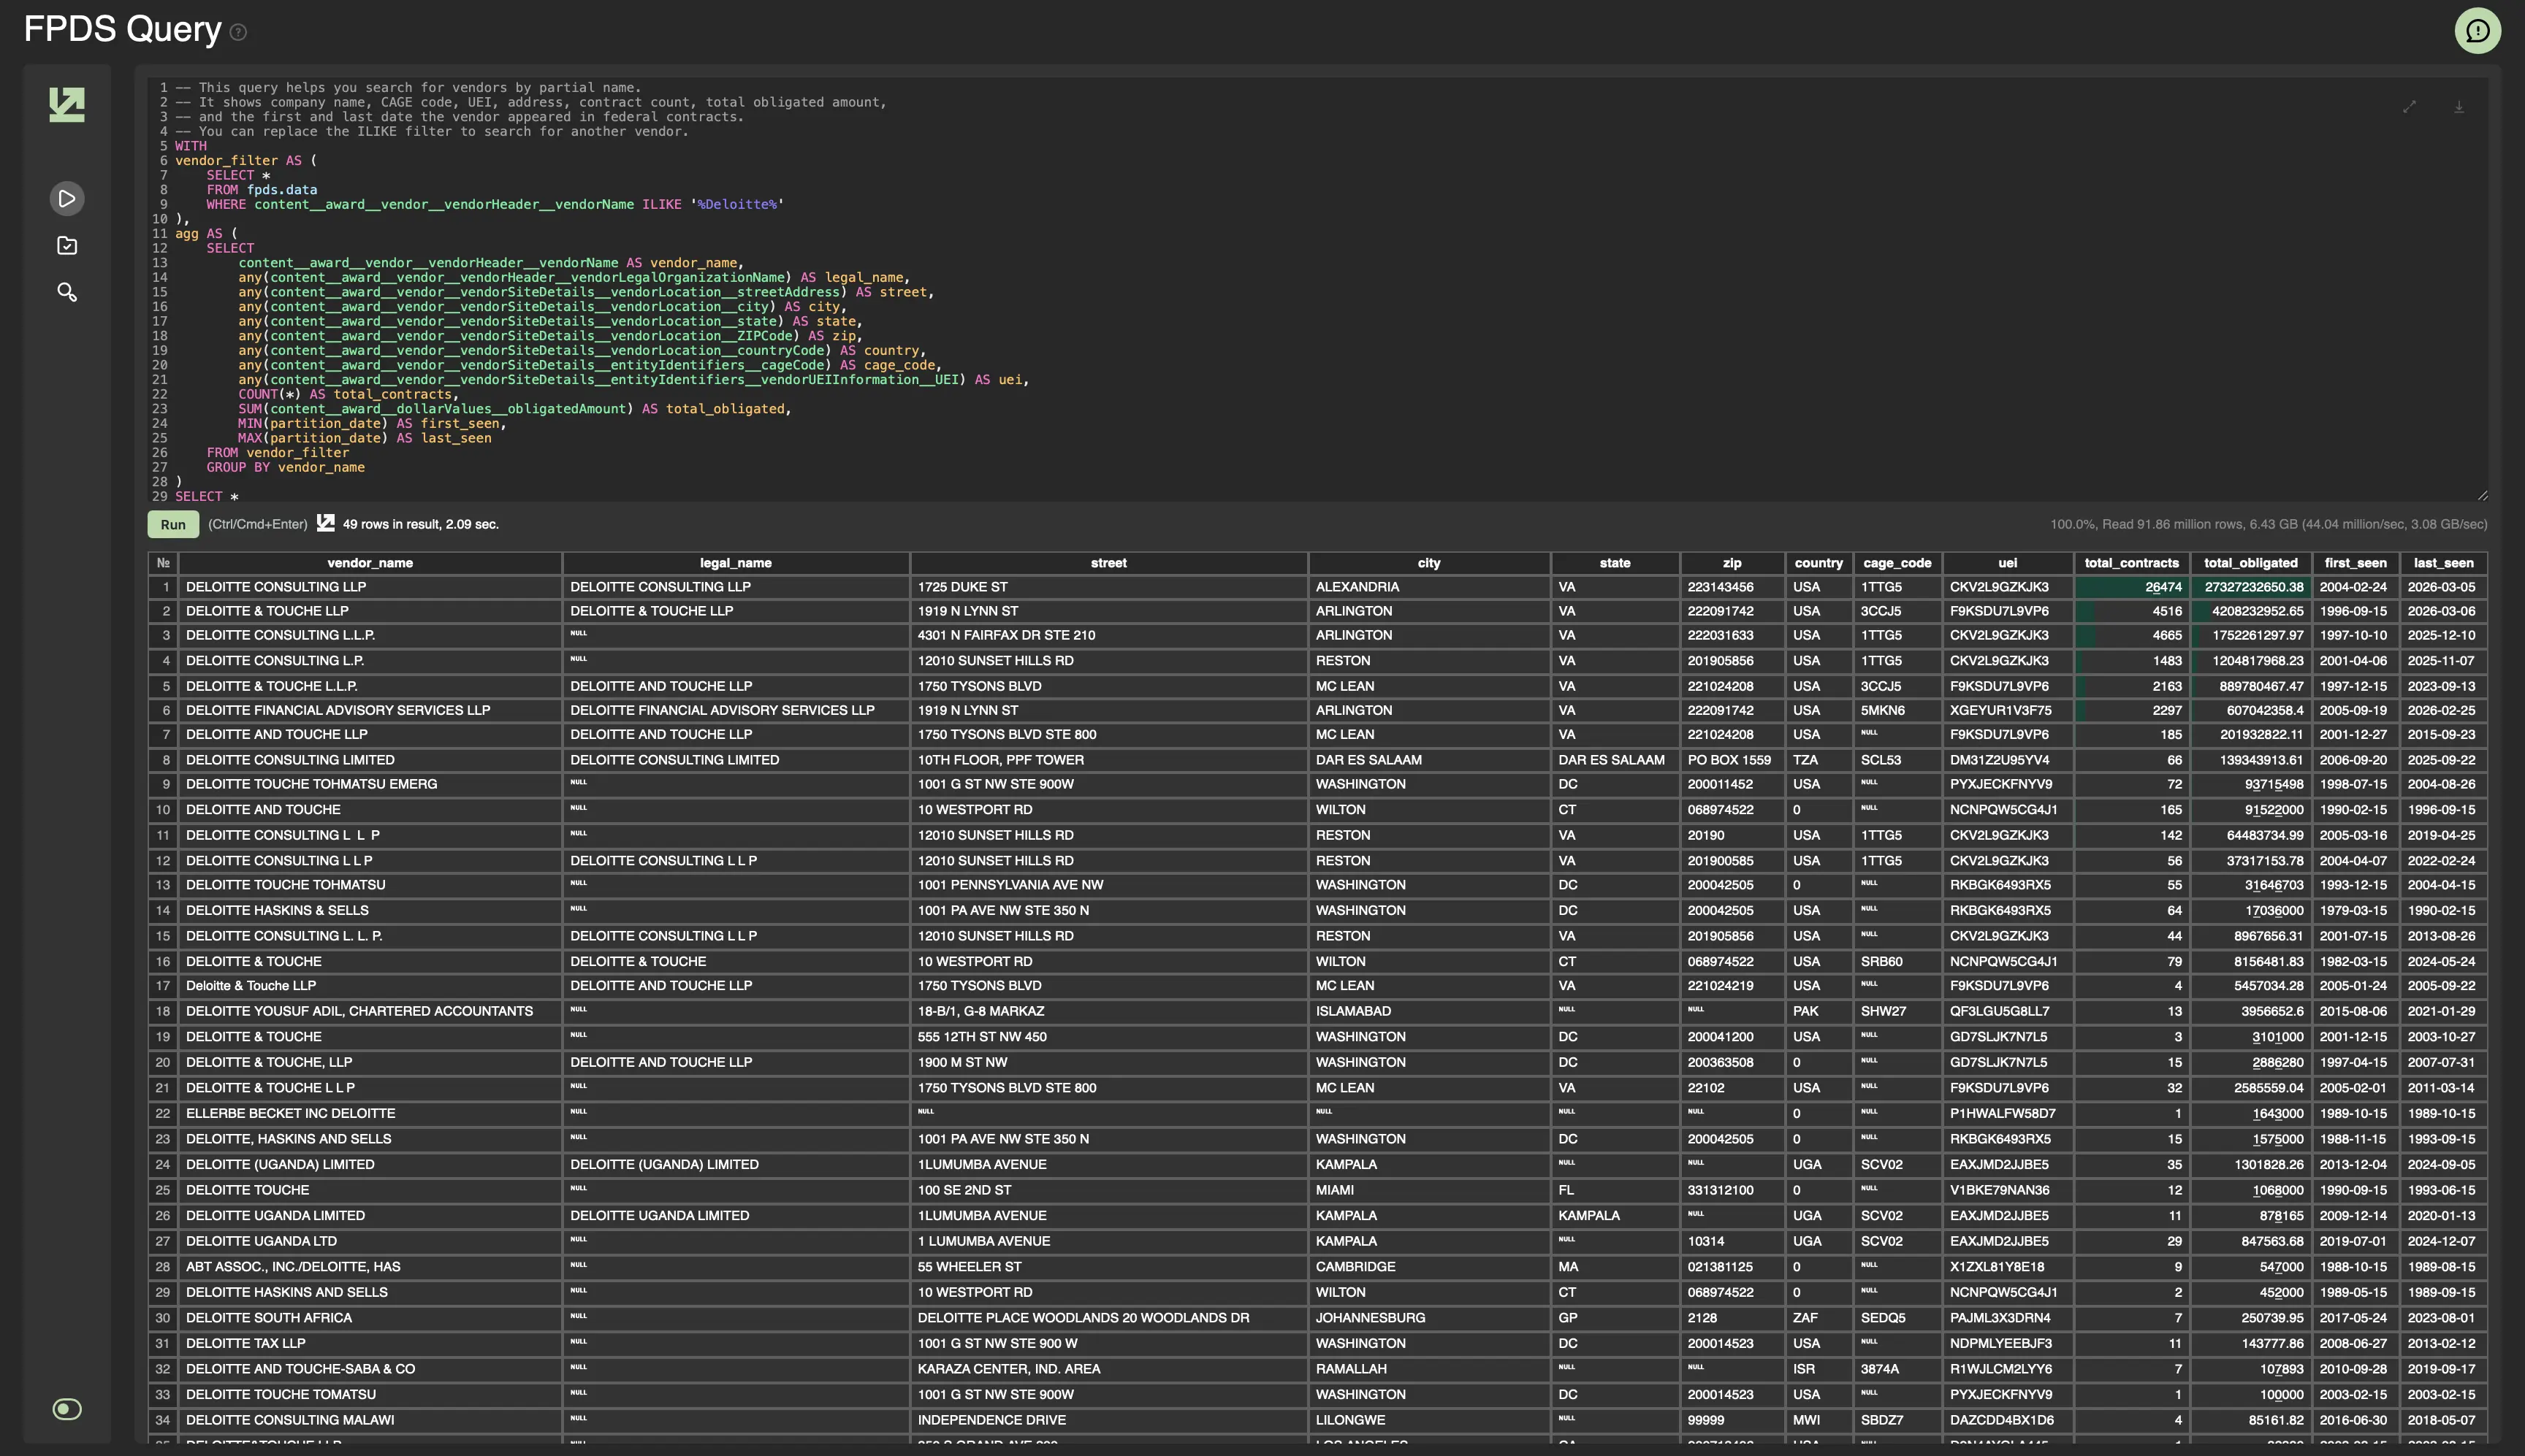Click the country column header
Viewport: 2525px width, 1456px height.
tap(1818, 563)
